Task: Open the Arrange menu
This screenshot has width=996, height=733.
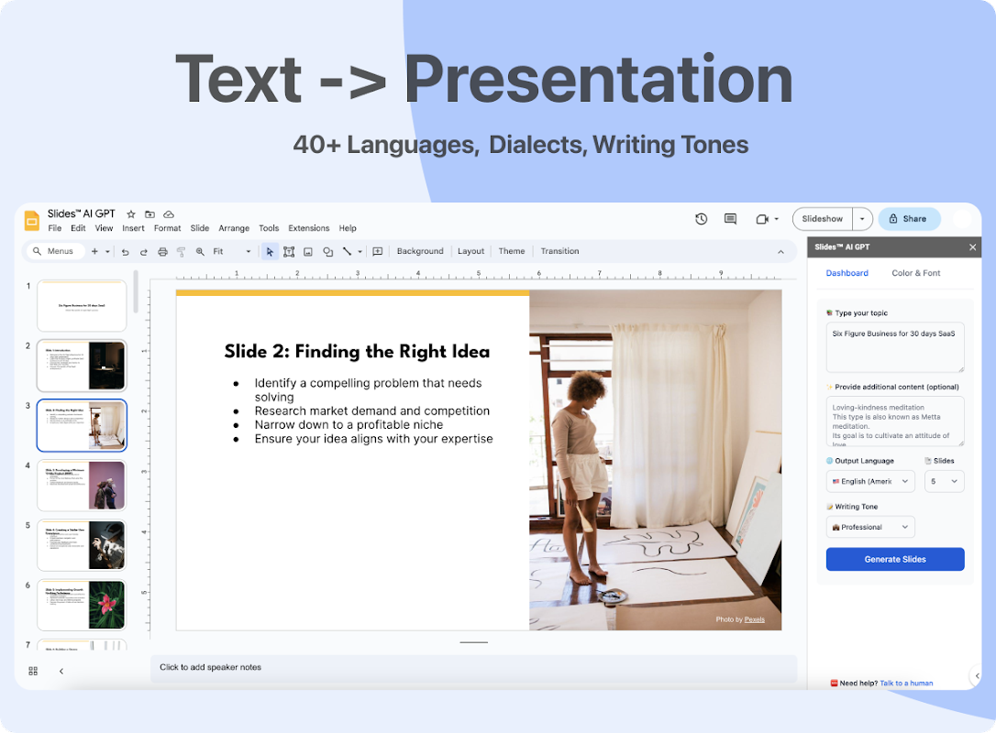Action: [234, 228]
